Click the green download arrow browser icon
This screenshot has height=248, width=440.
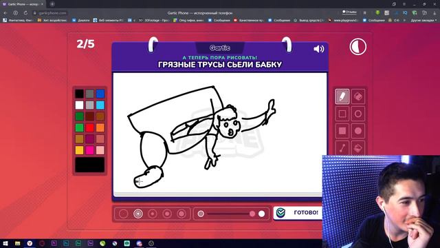coord(377,13)
